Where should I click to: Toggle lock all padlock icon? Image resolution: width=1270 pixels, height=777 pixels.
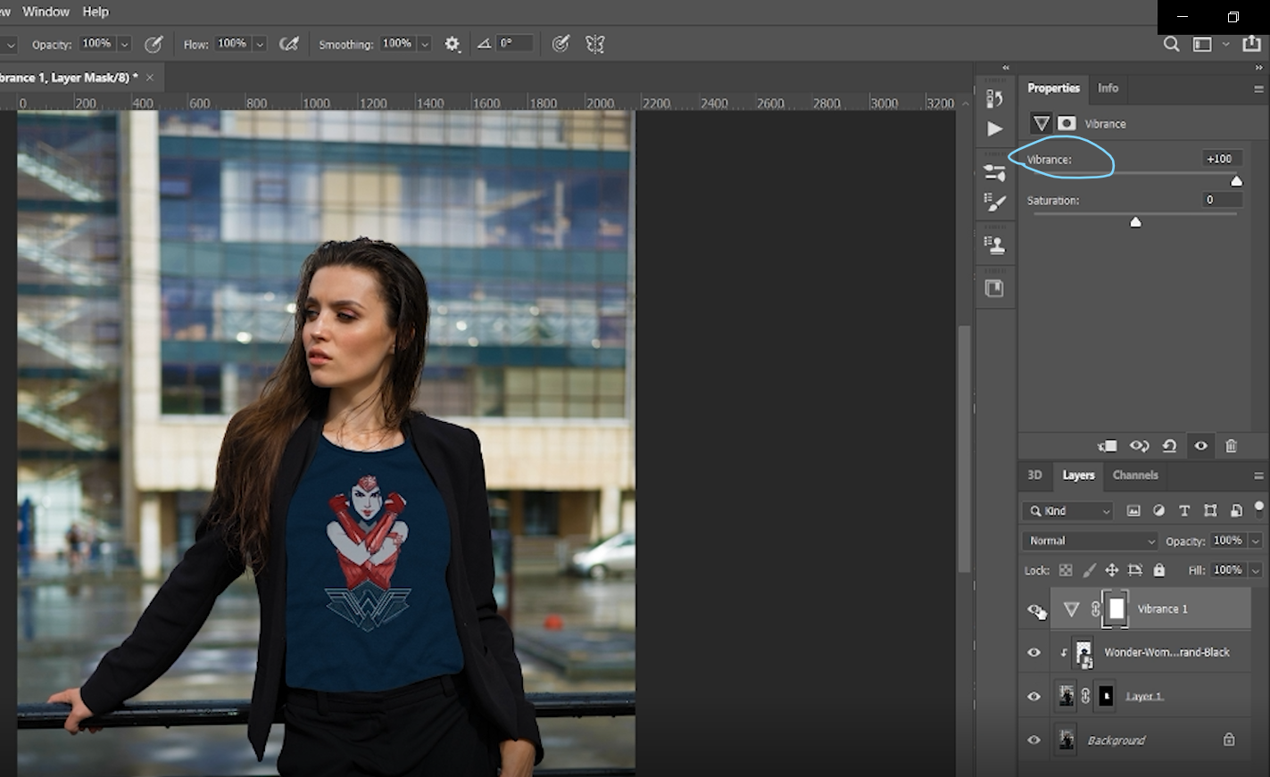click(1159, 570)
